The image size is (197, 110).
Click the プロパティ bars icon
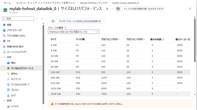coord(8,90)
